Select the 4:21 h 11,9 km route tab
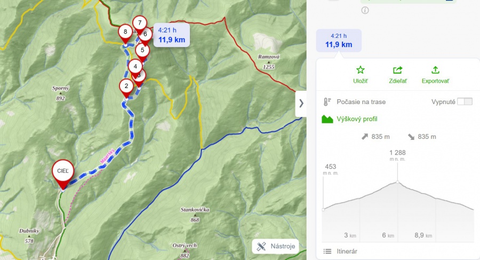 (x=339, y=41)
